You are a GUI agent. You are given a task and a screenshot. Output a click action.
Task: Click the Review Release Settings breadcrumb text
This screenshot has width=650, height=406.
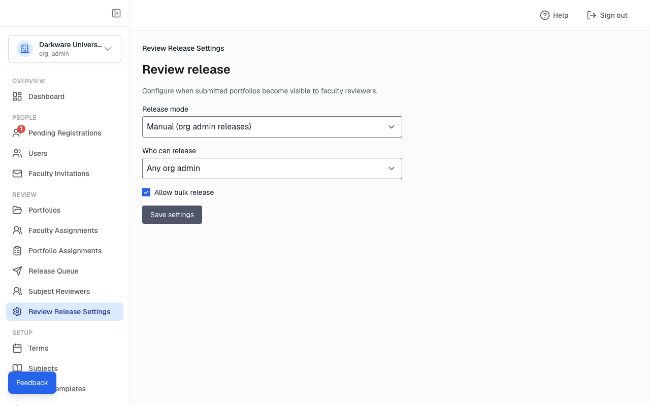[x=183, y=48]
